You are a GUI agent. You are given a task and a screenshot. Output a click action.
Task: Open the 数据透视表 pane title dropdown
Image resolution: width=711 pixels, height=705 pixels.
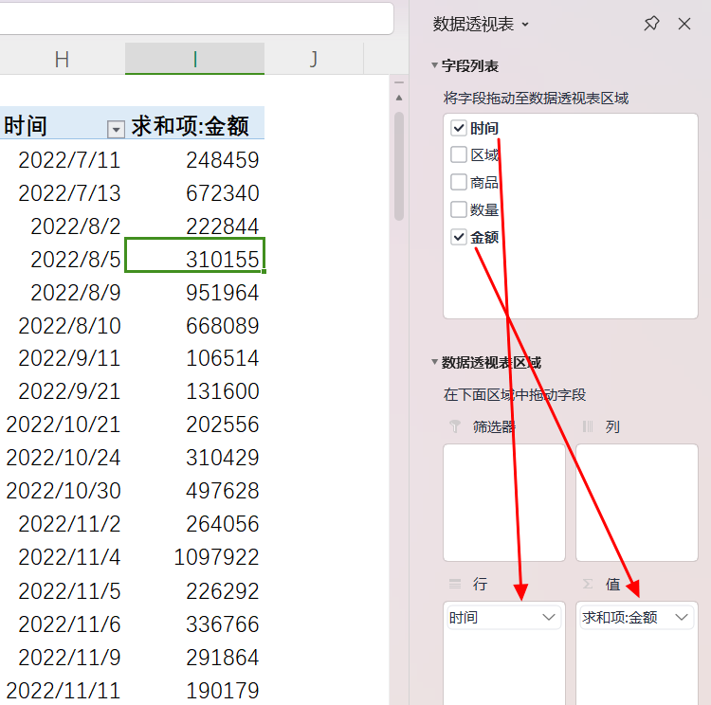point(525,25)
